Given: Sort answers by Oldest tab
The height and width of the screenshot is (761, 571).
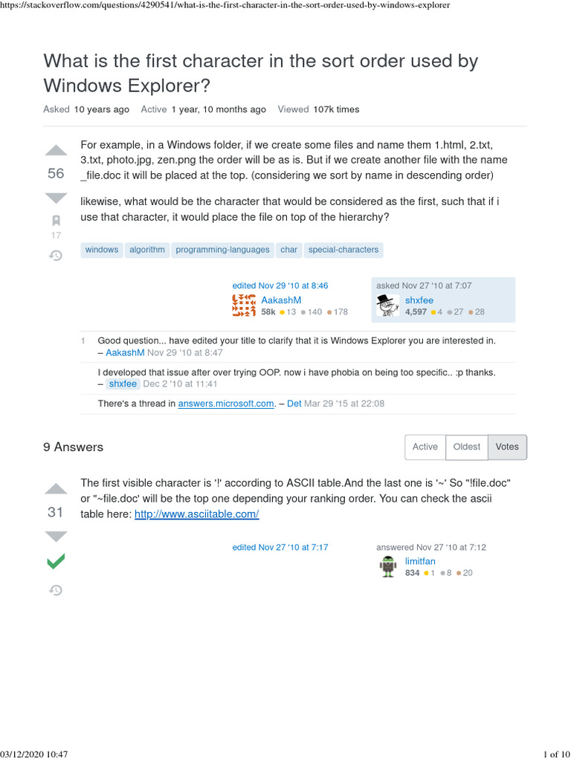Looking at the screenshot, I should (x=467, y=447).
